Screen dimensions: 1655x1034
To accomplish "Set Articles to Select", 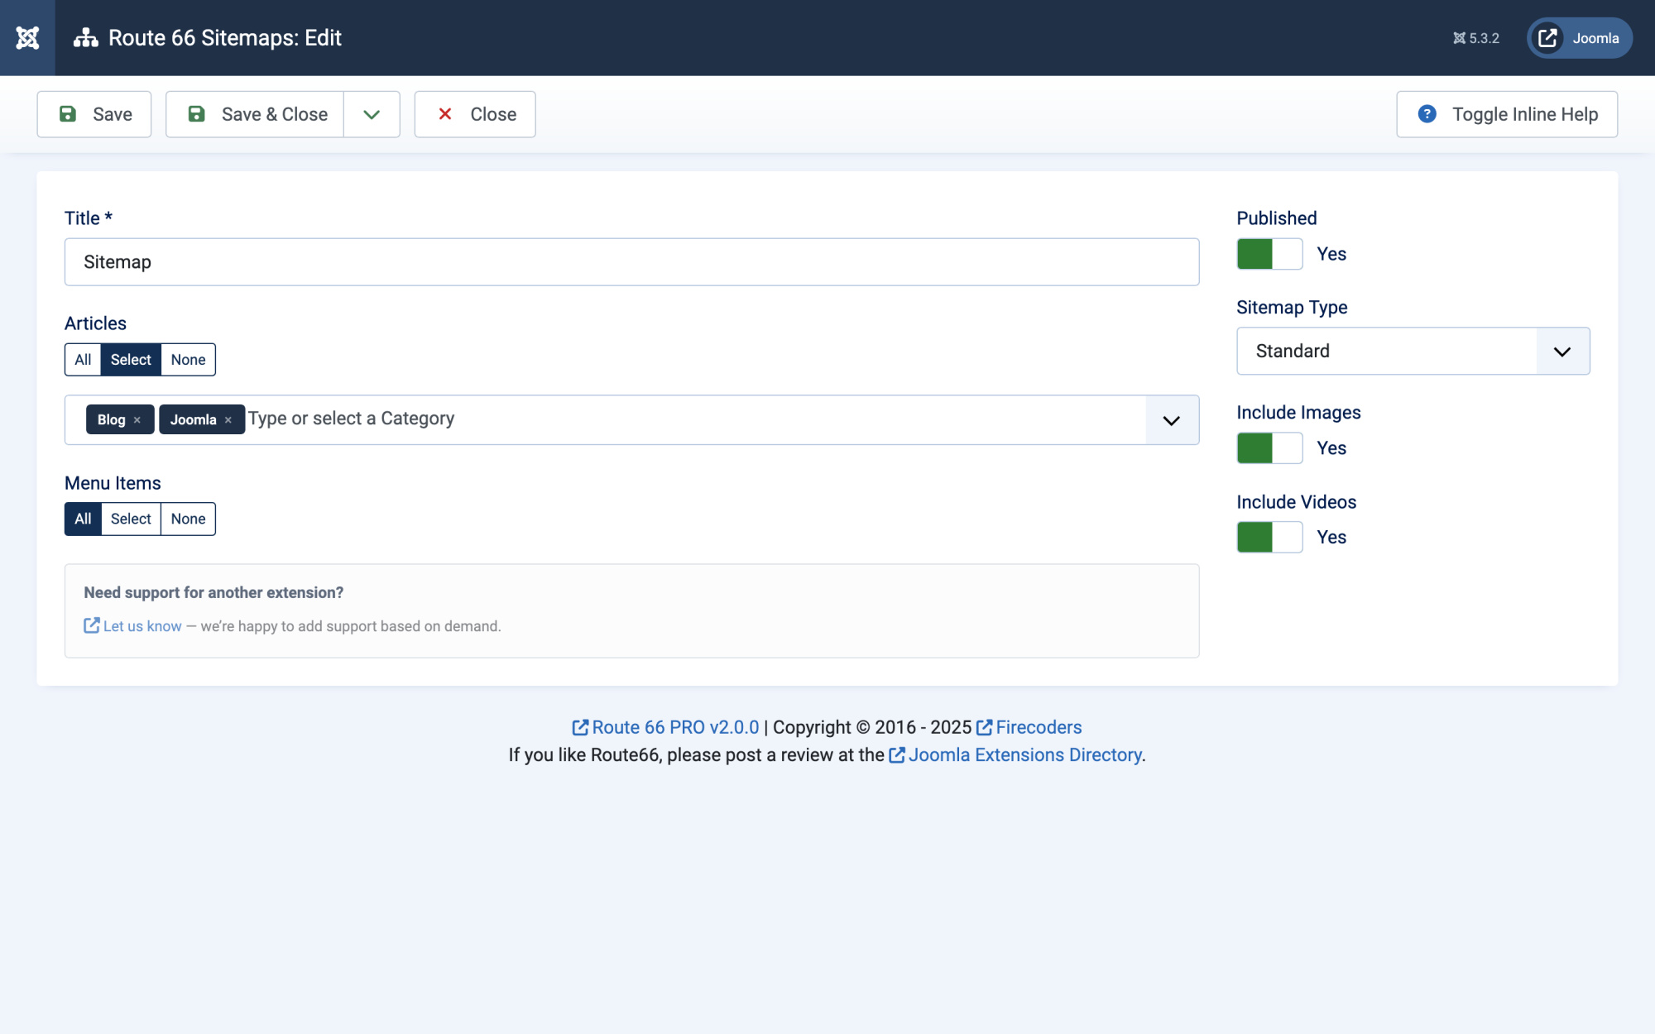I will (x=131, y=360).
